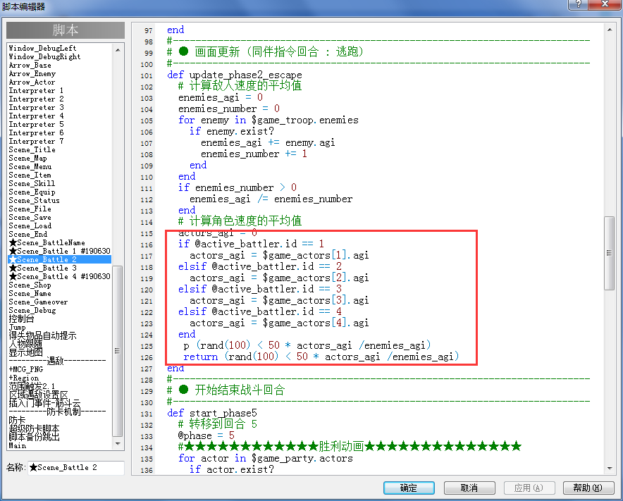Click the code editor scrollbar thumb

tap(610, 253)
